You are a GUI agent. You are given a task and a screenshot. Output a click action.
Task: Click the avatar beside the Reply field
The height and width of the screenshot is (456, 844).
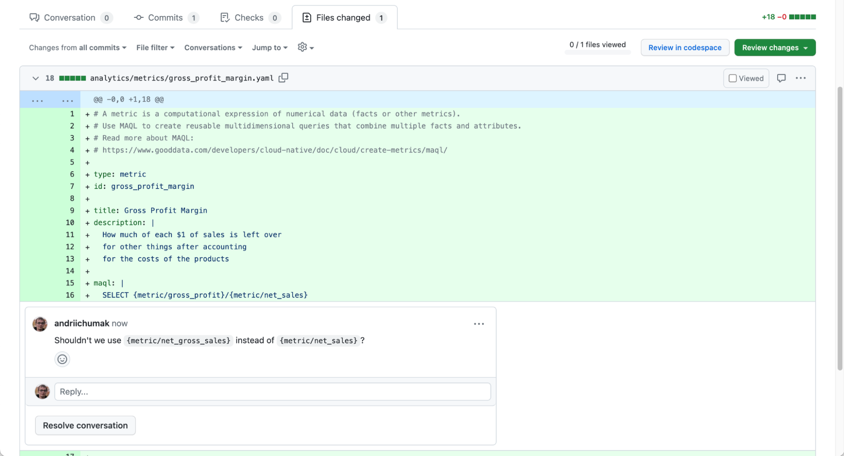(x=42, y=391)
